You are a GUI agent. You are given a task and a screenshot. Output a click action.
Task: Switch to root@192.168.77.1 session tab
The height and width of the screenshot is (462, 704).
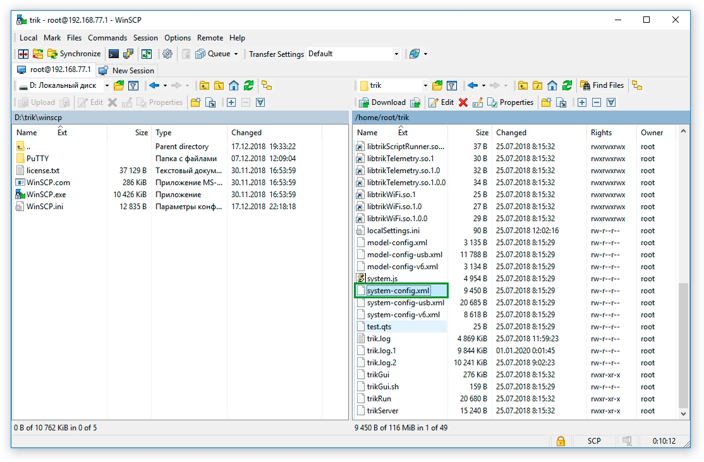tap(54, 70)
